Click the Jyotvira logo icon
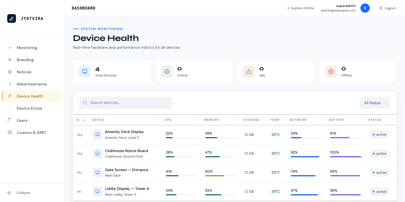The height and width of the screenshot is (202, 405). 12,18
